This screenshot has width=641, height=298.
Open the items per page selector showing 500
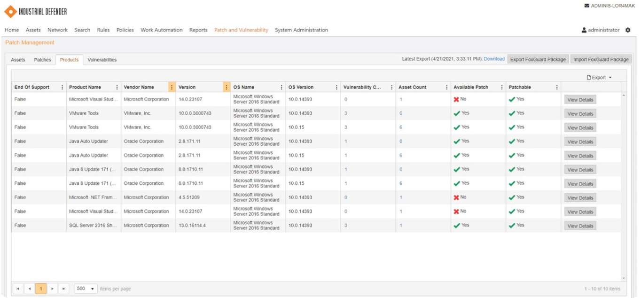(x=85, y=288)
